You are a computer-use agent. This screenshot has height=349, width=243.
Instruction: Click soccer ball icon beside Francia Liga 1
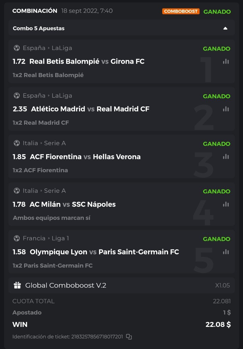(17, 238)
